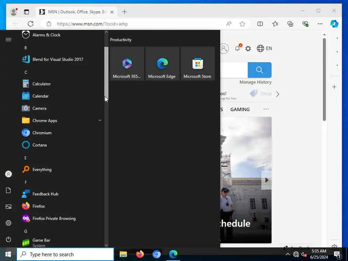348x261 pixels.
Task: Open Firefox from taskbar
Action: click(140, 254)
